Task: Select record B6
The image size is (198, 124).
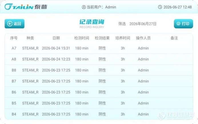Action: click(x=99, y=92)
